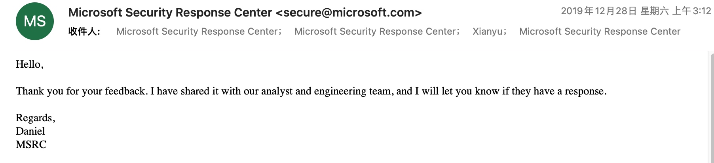
Task: Click the word analyst in the message
Action: point(277,91)
